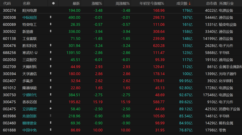The image size is (242, 135).
Task: Click marker icon in 中际旭创 row
Action: click(x=51, y=17)
